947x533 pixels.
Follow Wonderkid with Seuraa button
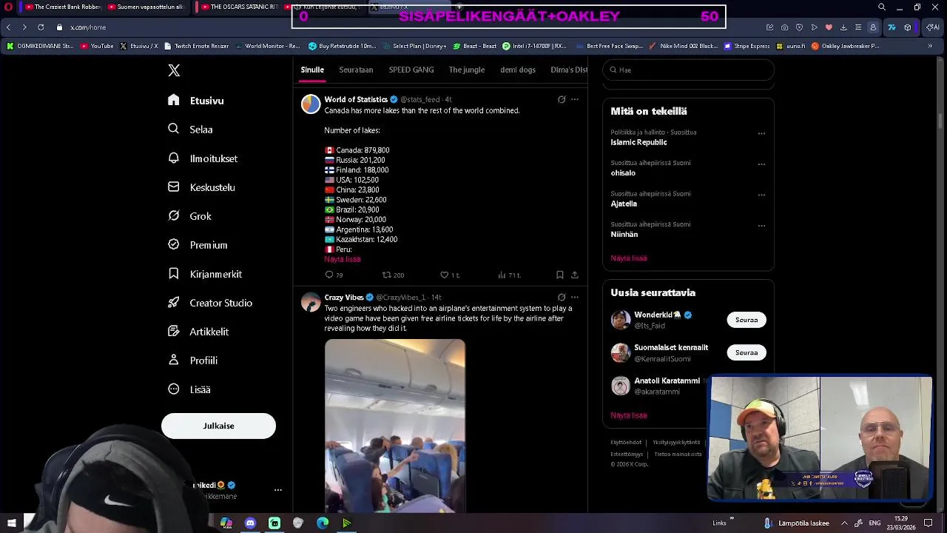pyautogui.click(x=747, y=320)
